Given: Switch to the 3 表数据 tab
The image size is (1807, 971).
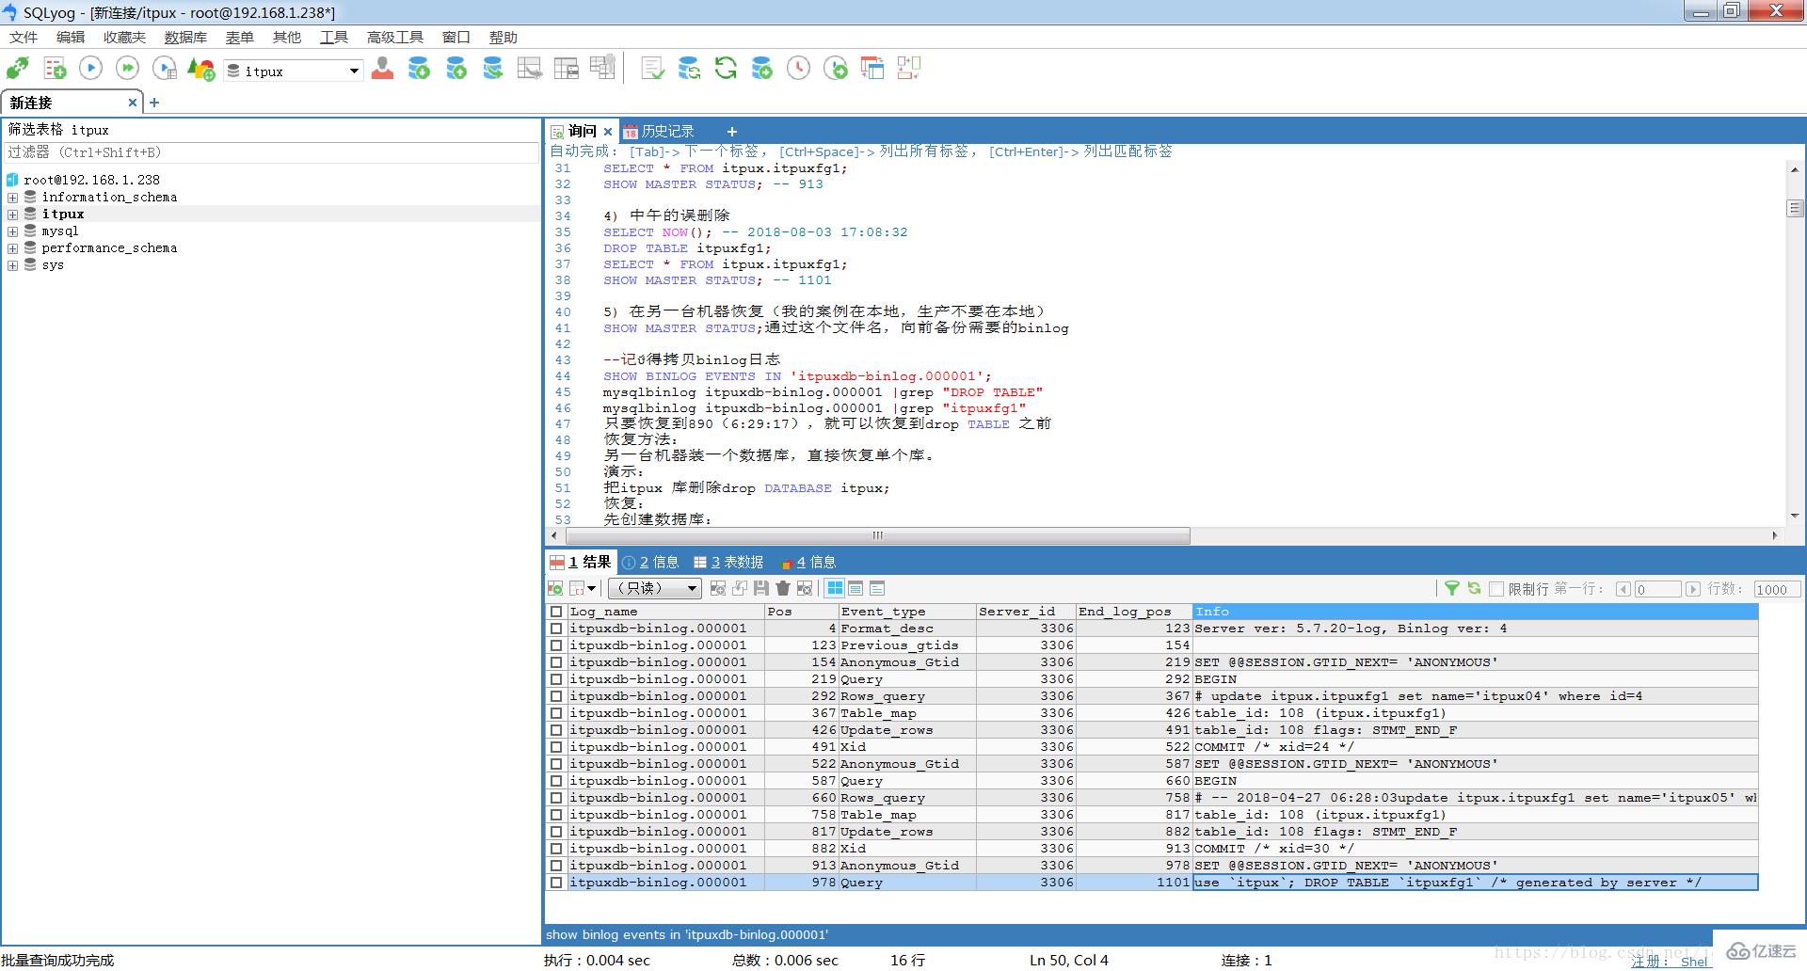Looking at the screenshot, I should click(x=728, y=562).
